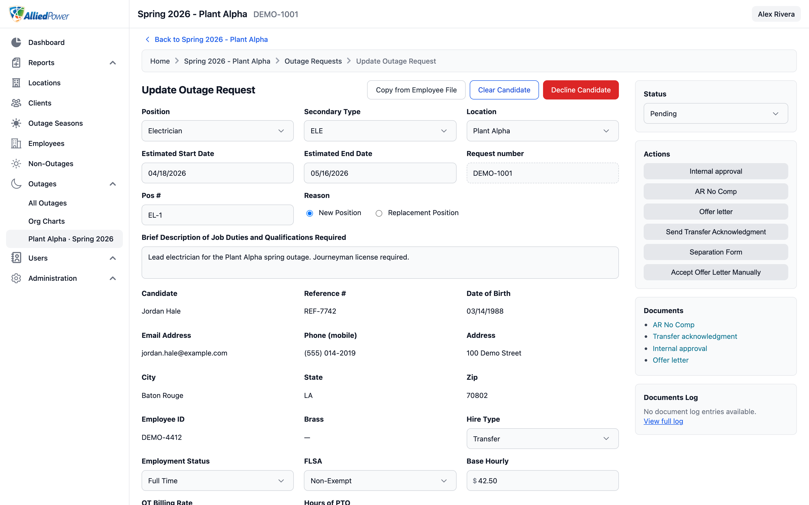Screen dimensions: 809x505
Task: Click the Dashboard pie chart icon
Action: tap(16, 42)
